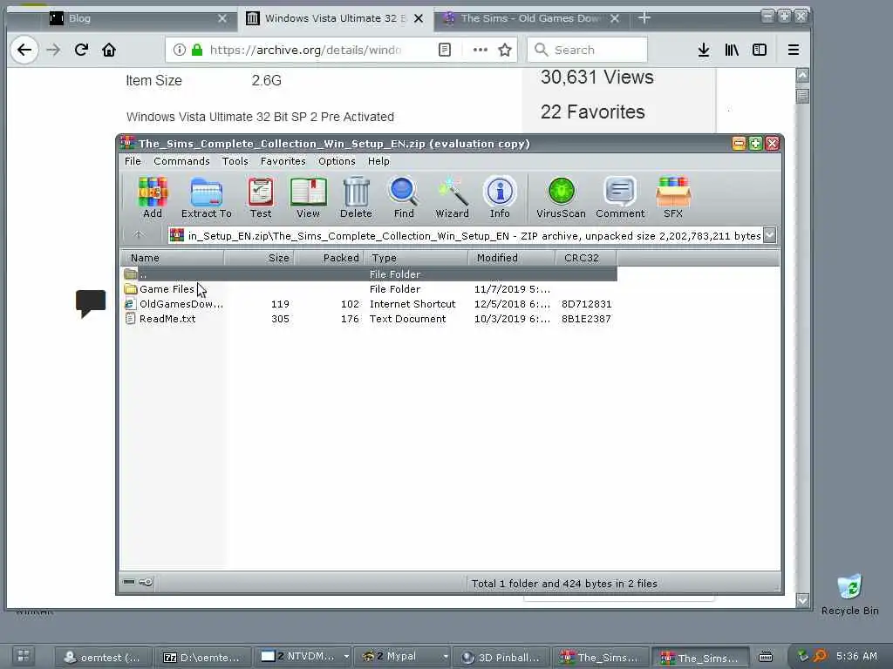Sort file list by CRC32 column
The image size is (893, 669).
click(585, 258)
